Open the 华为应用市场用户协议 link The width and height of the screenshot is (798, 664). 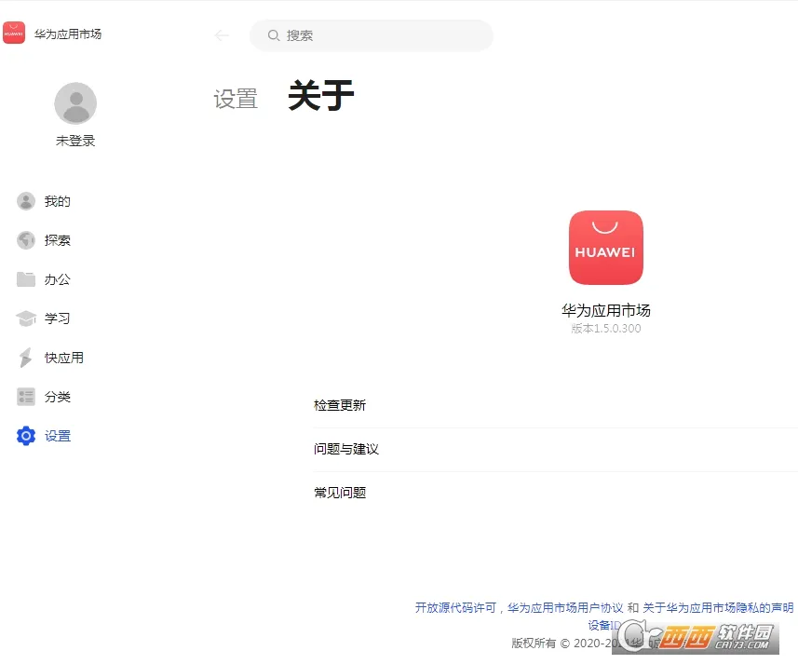[x=565, y=607]
